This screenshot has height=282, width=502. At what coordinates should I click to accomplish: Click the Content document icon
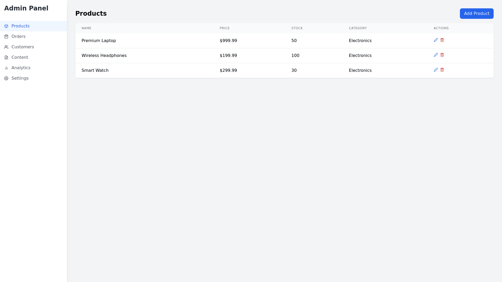tap(6, 57)
